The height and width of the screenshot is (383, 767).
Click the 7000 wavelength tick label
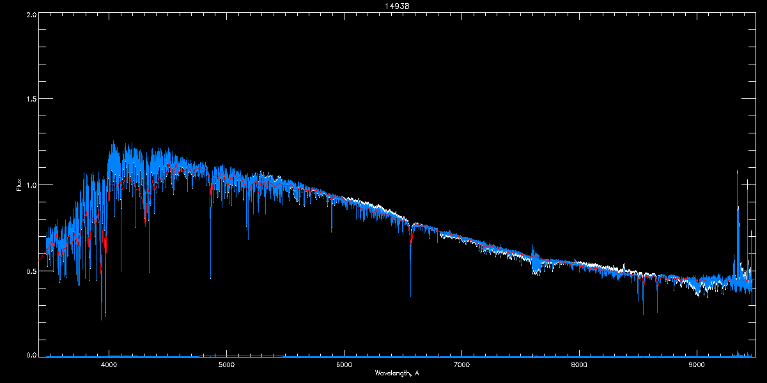click(x=461, y=365)
